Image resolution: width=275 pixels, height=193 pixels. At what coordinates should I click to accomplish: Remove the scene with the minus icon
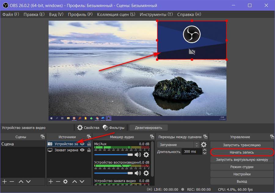pyautogui.click(x=12, y=181)
